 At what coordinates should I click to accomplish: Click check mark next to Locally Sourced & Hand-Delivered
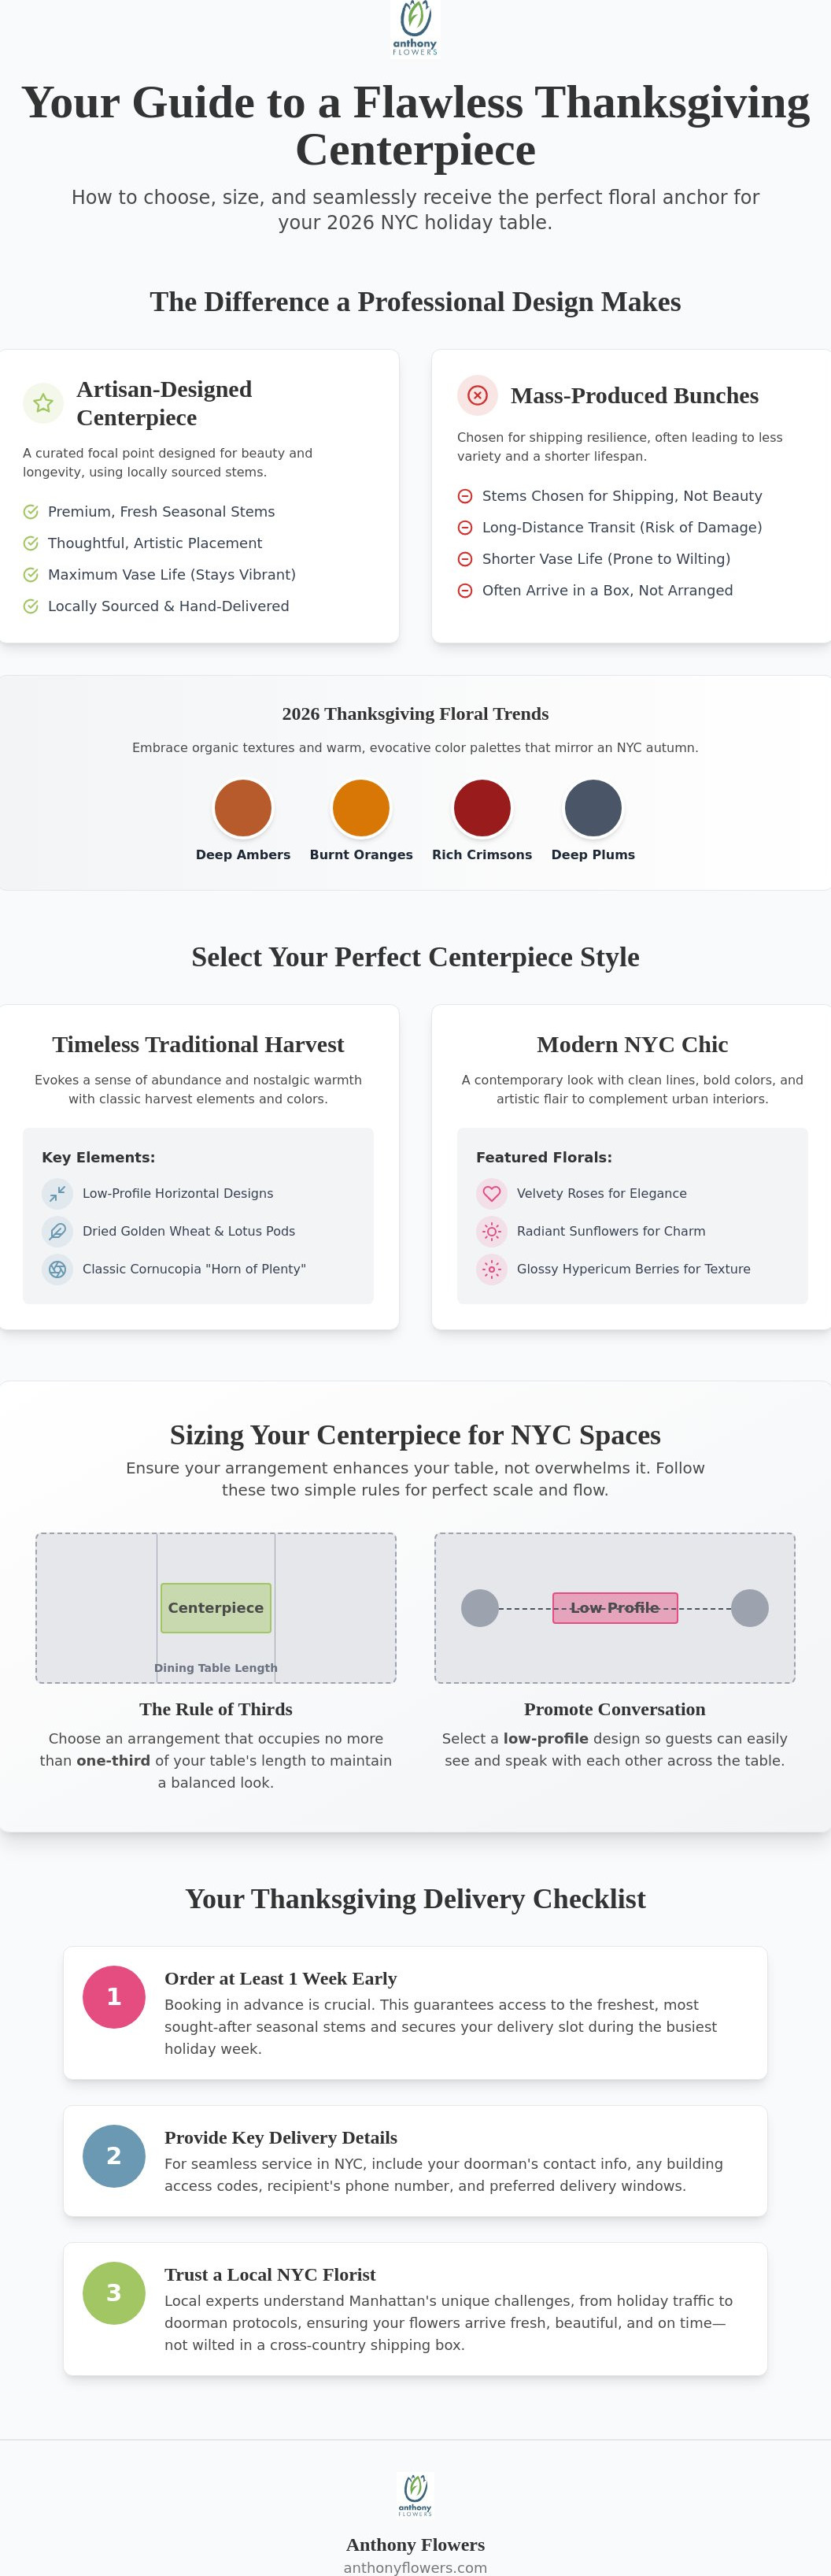tap(31, 606)
